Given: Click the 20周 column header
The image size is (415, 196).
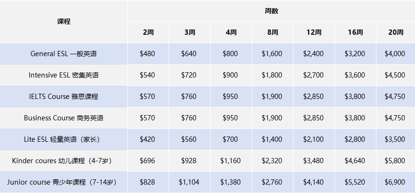Looking at the screenshot, I should click(x=395, y=33).
